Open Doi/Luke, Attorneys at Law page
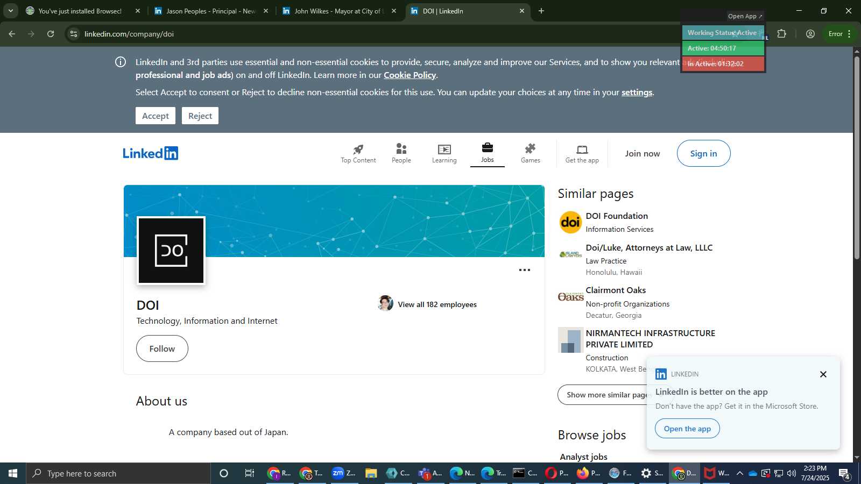Screen dimensions: 861x484 click(649, 247)
